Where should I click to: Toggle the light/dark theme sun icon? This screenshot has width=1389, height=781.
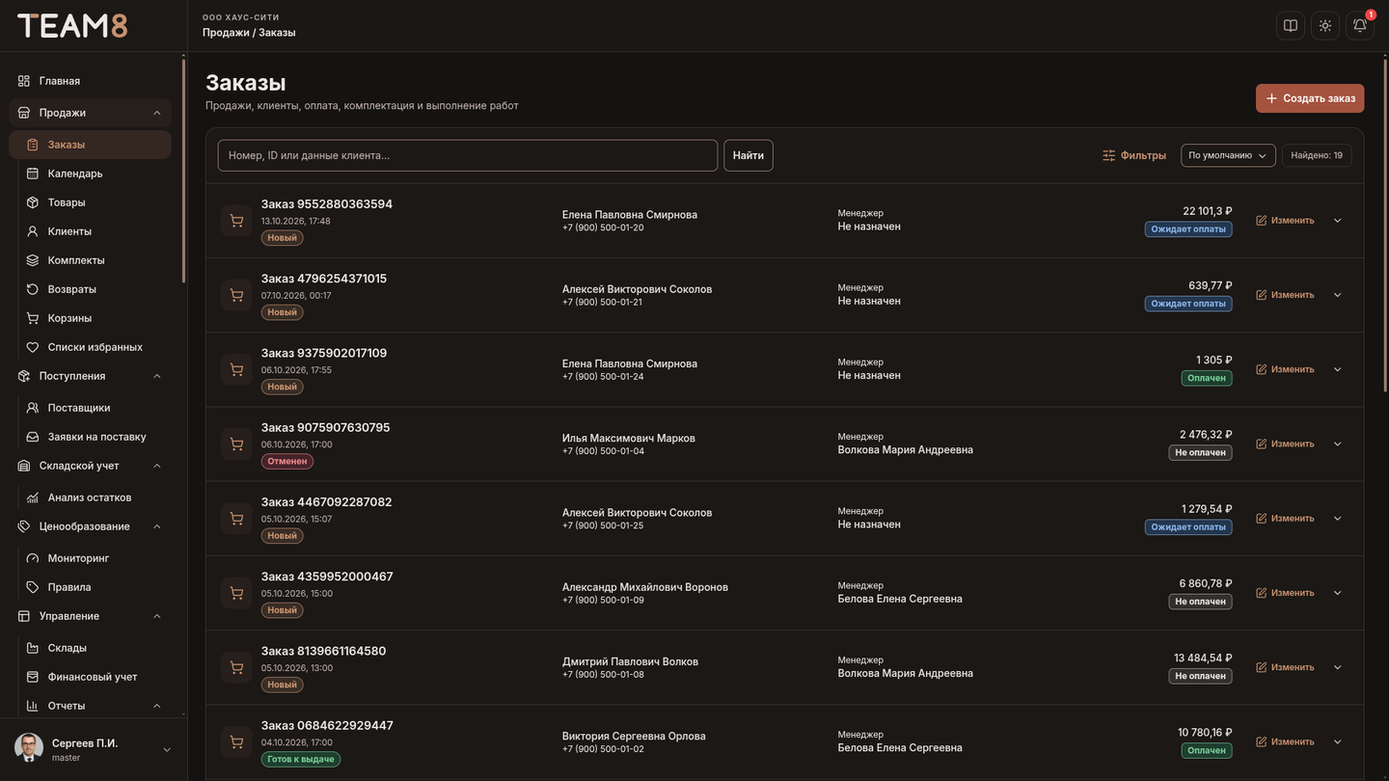coord(1325,26)
